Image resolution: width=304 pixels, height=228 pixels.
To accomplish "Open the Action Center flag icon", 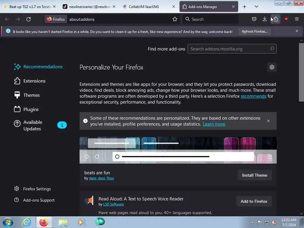I will click(x=259, y=222).
